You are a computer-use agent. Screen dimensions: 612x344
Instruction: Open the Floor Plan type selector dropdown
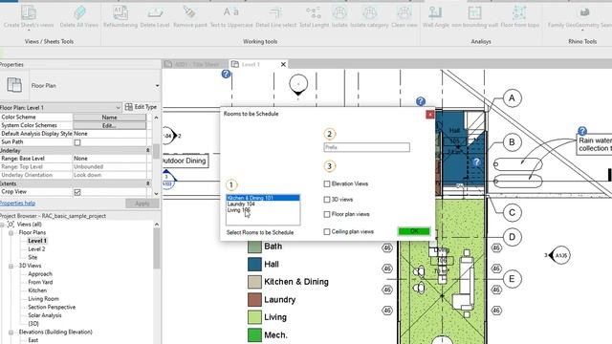click(x=157, y=86)
